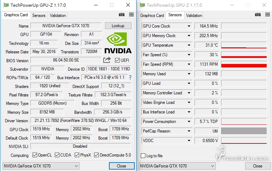Viewport: 272px width, 171px height.
Task: Select Graphics Card tab in left window
Action: [16, 15]
